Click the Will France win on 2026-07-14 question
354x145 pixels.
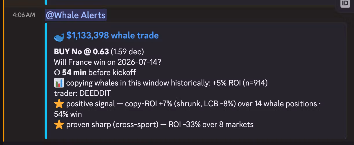pos(107,62)
